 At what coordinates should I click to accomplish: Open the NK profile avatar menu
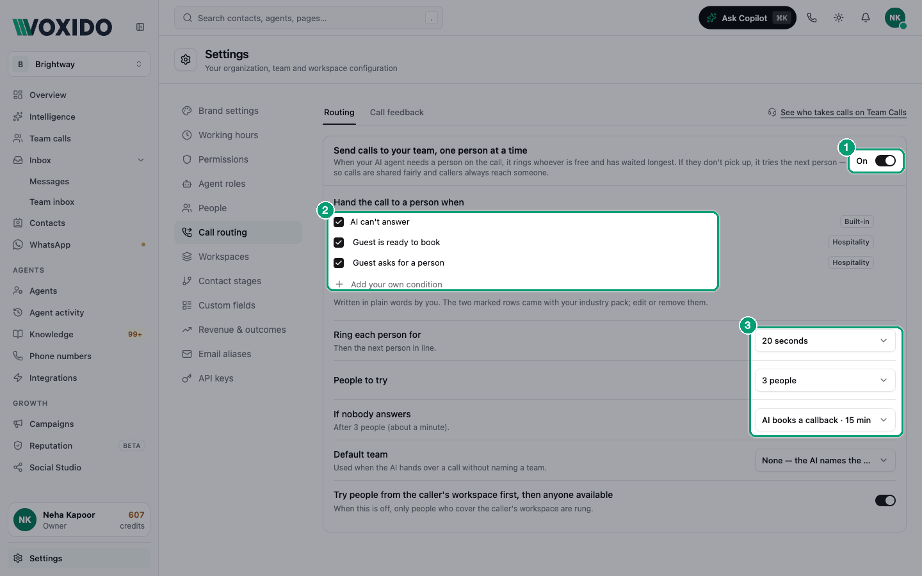[895, 18]
